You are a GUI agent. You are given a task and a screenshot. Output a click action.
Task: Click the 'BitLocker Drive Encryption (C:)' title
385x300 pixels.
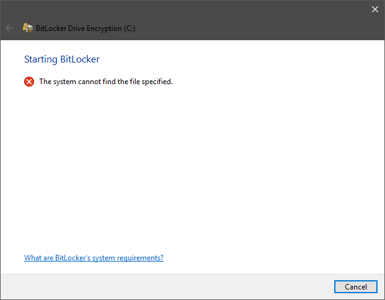point(85,28)
